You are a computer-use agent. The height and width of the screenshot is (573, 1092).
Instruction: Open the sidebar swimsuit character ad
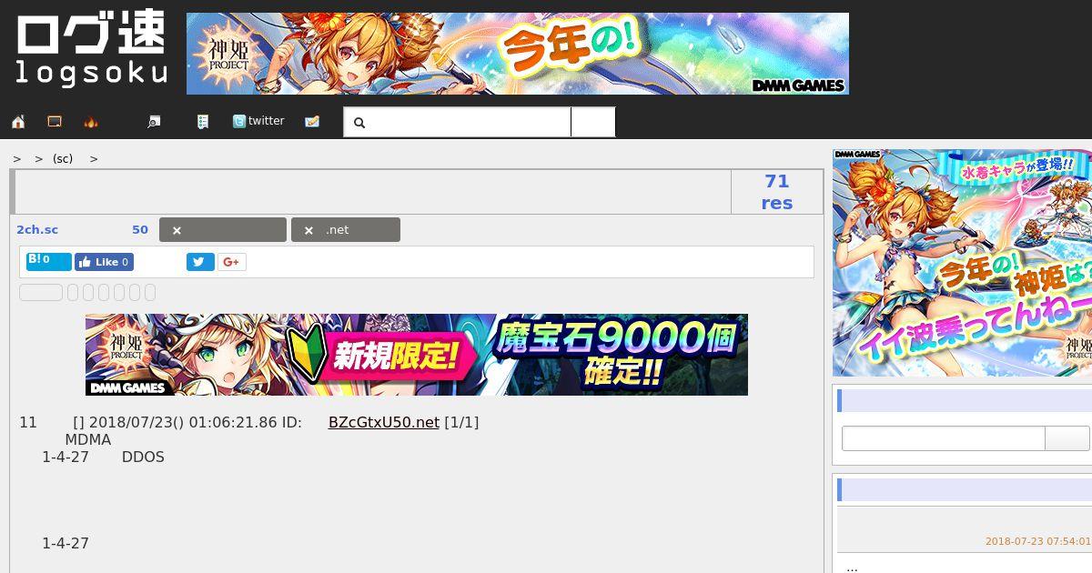pos(962,263)
